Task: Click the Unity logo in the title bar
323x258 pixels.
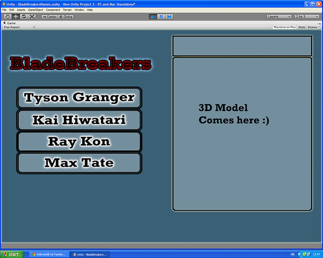Action: (4, 4)
